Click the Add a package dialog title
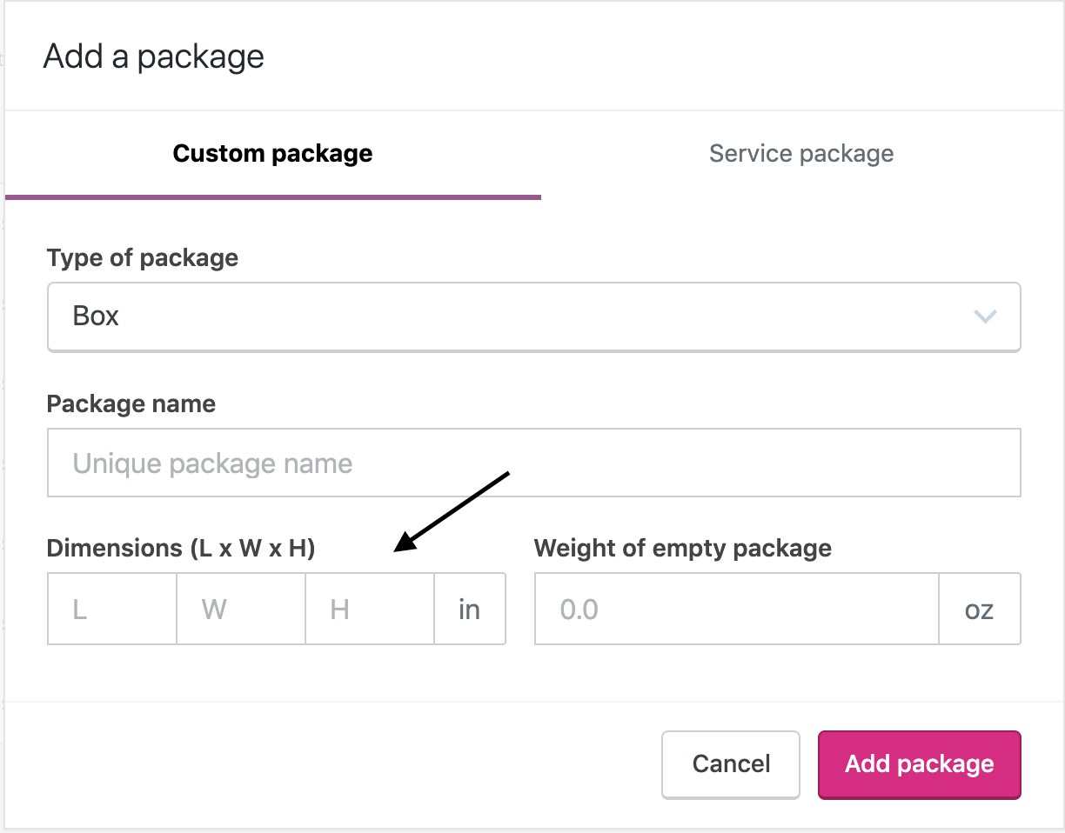 [154, 56]
